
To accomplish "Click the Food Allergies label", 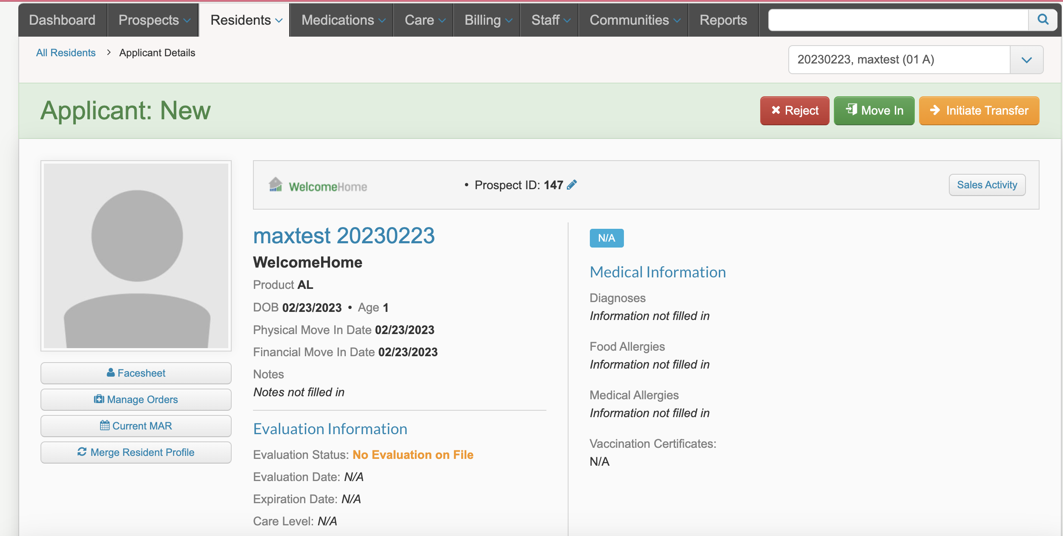I will click(627, 346).
